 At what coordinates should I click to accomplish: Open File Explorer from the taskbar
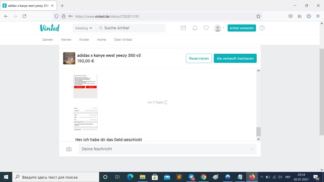click(142, 177)
